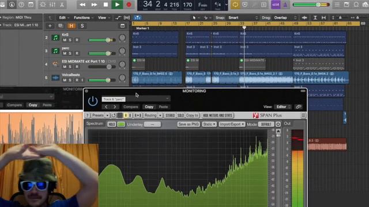This screenshot has height=207, width=369.
Task: Open the Track 6 perc side chain dropdown
Action: click(x=136, y=99)
